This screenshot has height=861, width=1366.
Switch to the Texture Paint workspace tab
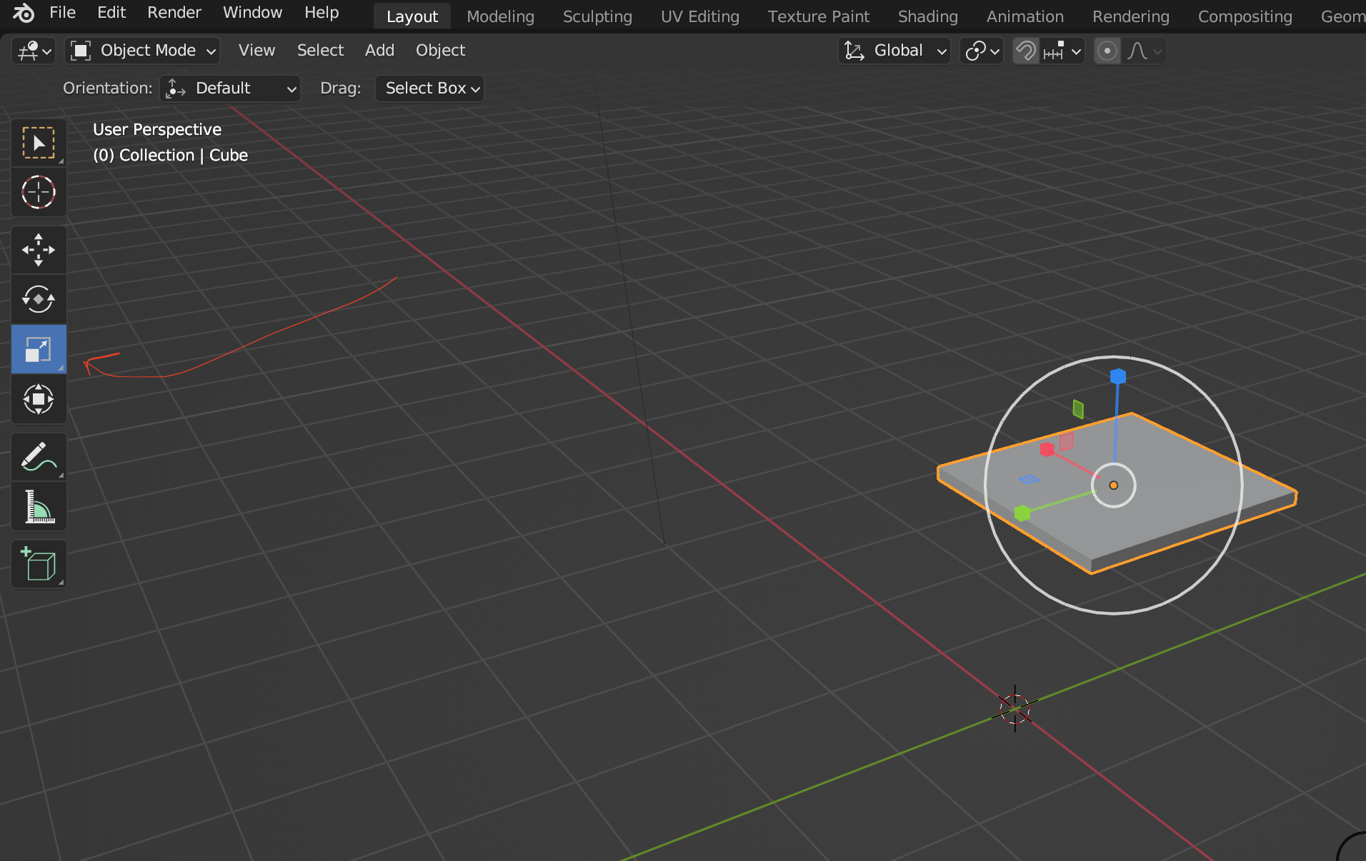pos(819,16)
